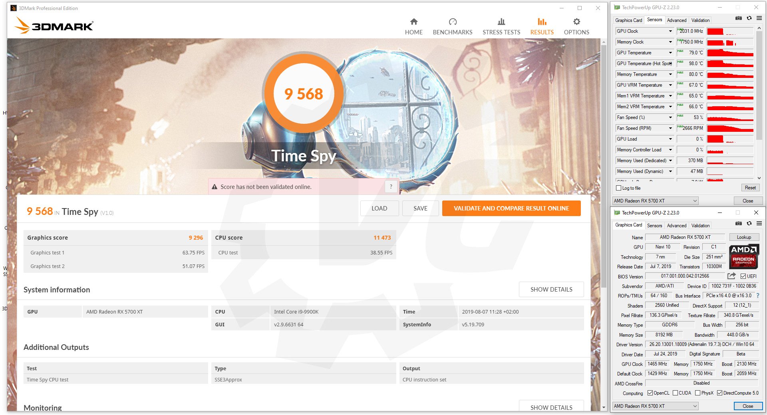Close the lower GPU-Z window with Close button
Image resolution: width=767 pixels, height=415 pixels.
pos(748,406)
